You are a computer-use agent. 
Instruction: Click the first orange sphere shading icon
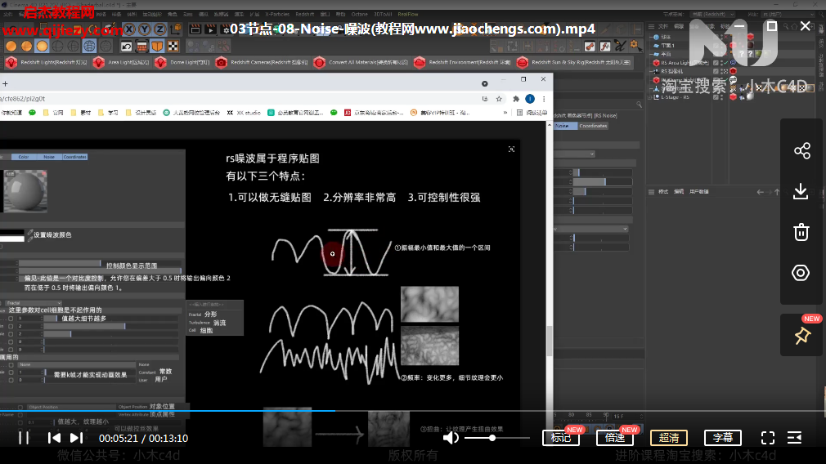coord(11,47)
